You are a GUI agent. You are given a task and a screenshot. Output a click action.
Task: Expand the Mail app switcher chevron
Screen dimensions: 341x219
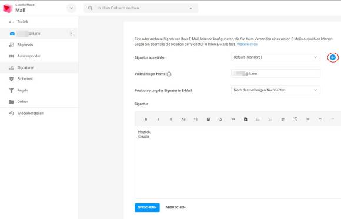[x=71, y=8]
